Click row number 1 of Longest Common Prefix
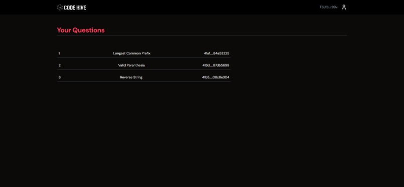This screenshot has height=187, width=404. pyautogui.click(x=59, y=53)
